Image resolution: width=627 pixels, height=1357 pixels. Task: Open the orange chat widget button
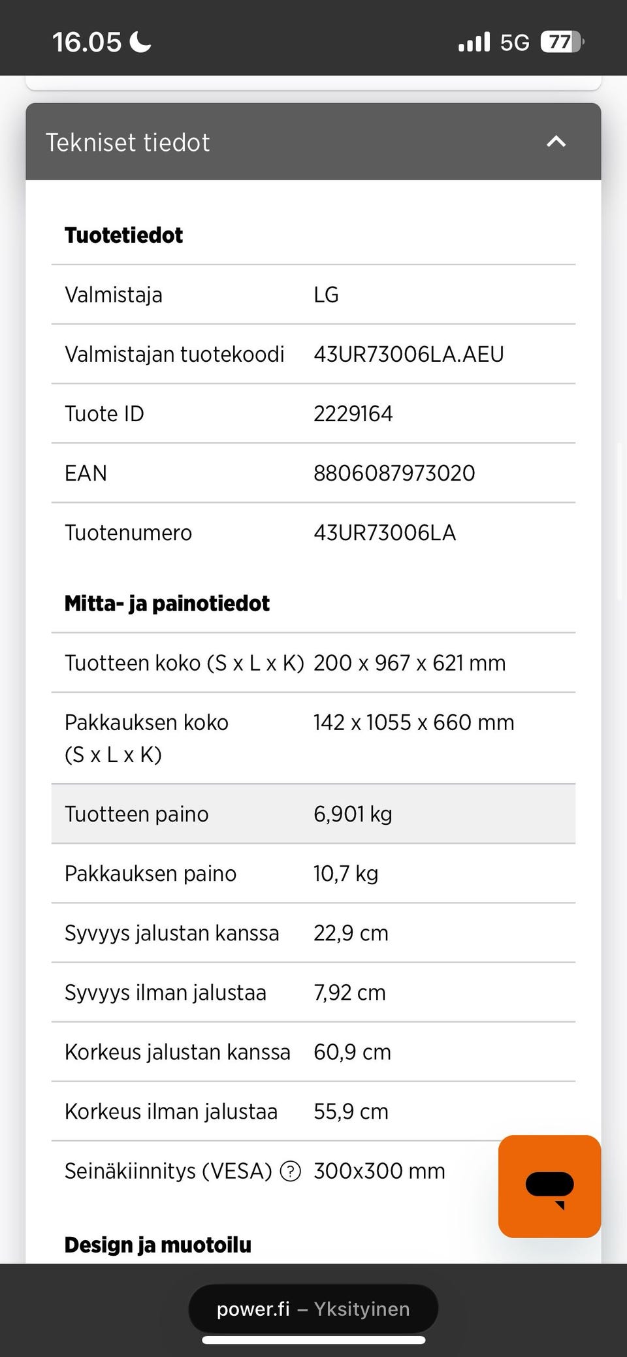549,1186
